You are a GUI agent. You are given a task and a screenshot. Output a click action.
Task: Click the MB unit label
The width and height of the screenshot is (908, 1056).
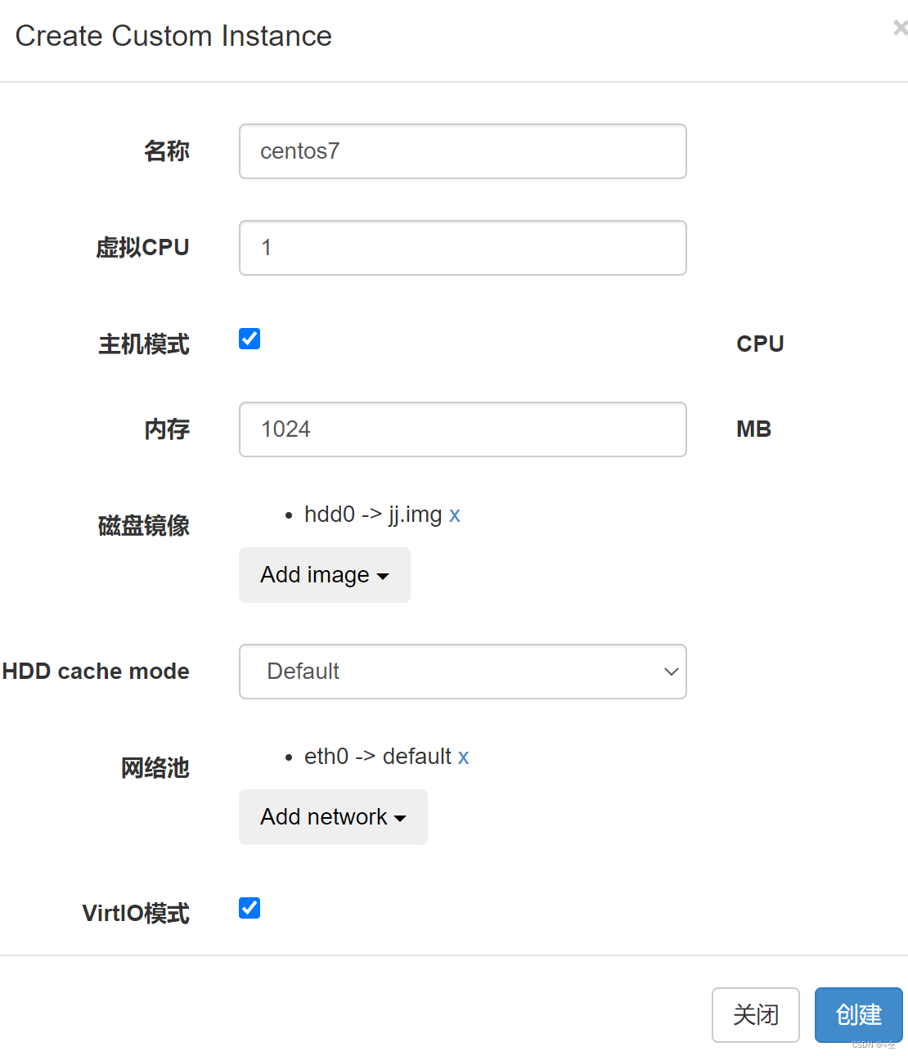754,429
